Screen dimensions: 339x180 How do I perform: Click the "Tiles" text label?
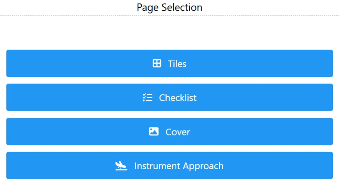pos(177,64)
